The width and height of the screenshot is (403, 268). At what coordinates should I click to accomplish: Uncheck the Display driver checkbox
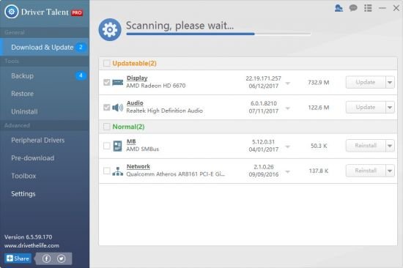(x=107, y=82)
